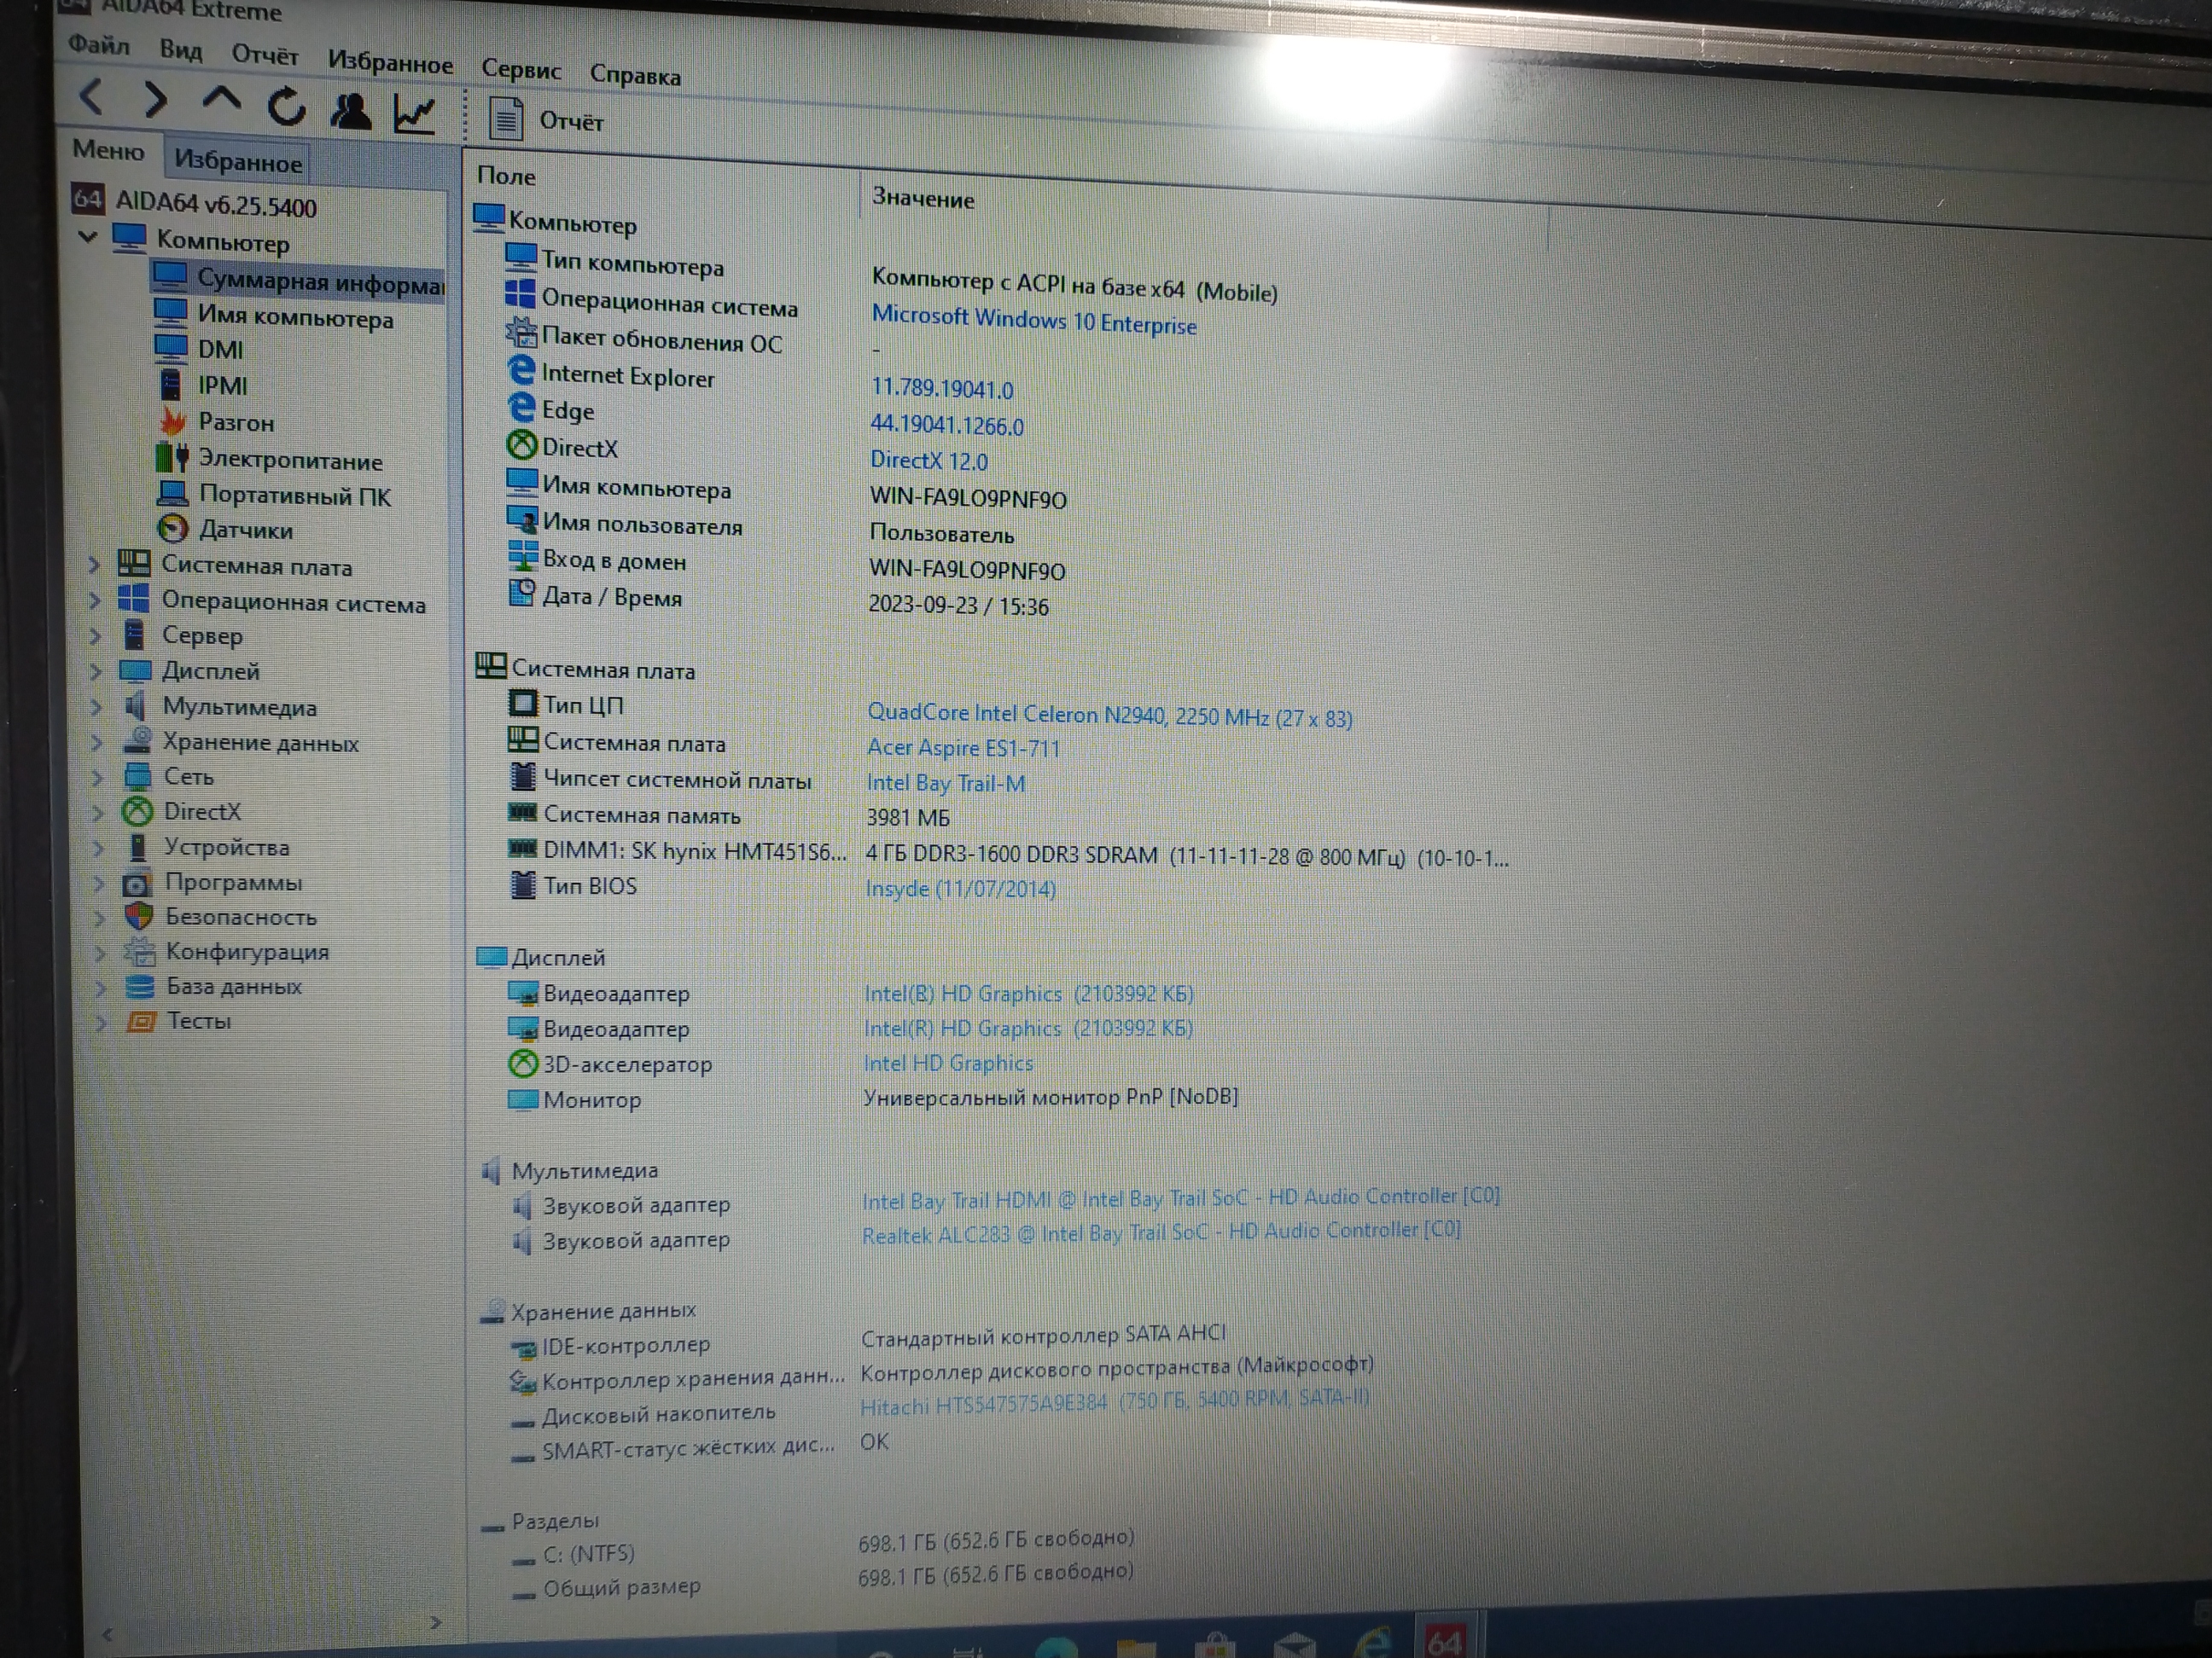Open the Insyde (11/07/2014) BIOS link

[x=960, y=889]
